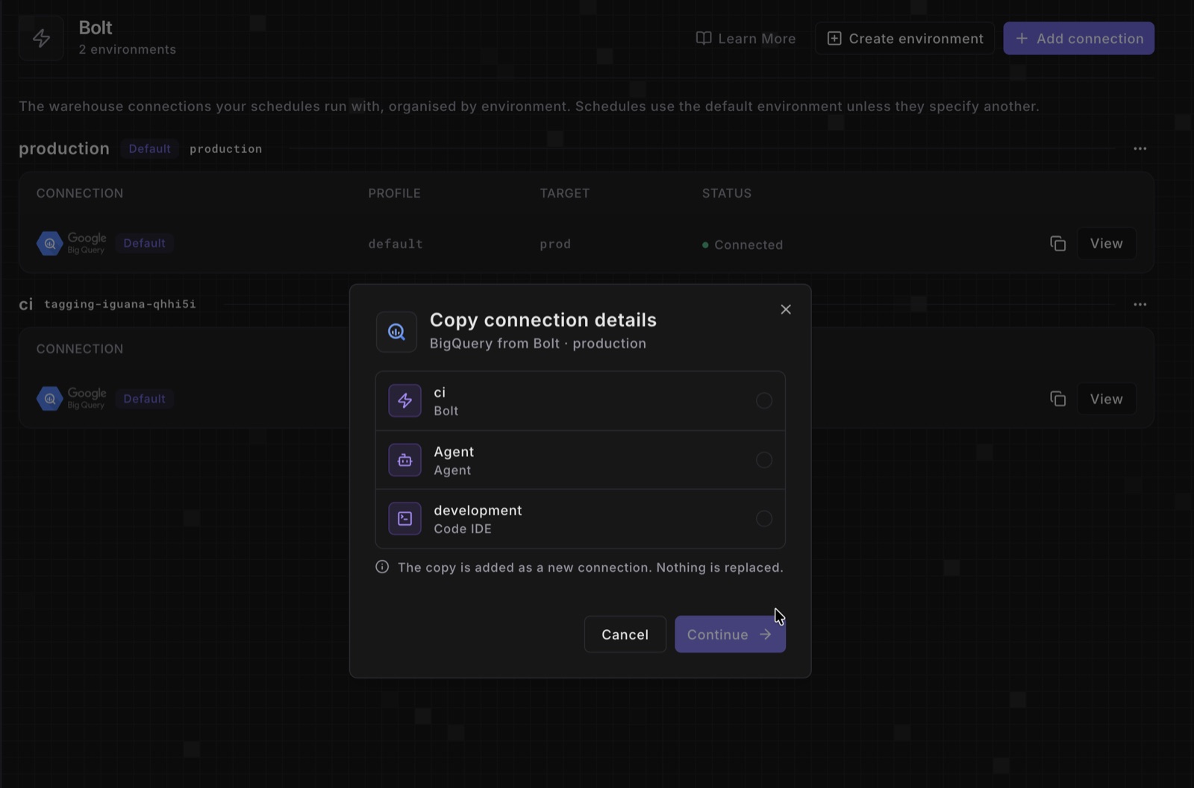Screen dimensions: 1194x788
Task: Click the tagging-iguana-qhhi5i environment slug
Action: (x=120, y=304)
